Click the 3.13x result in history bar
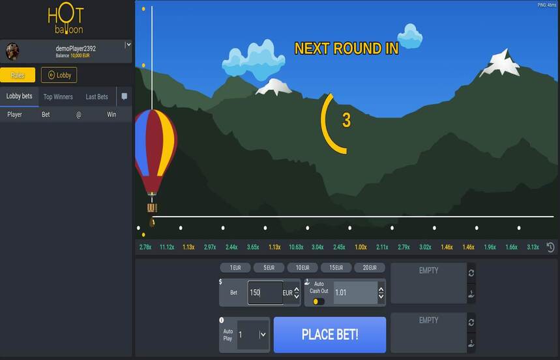This screenshot has height=360, width=560. [533, 247]
